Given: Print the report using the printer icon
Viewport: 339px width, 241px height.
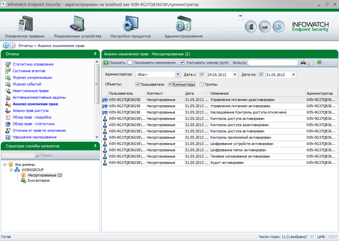Looking at the screenshot, I should 303,62.
